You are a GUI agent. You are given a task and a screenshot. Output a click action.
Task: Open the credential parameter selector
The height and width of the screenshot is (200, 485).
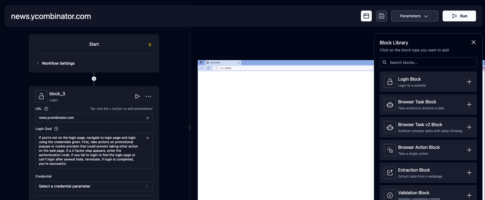94,186
